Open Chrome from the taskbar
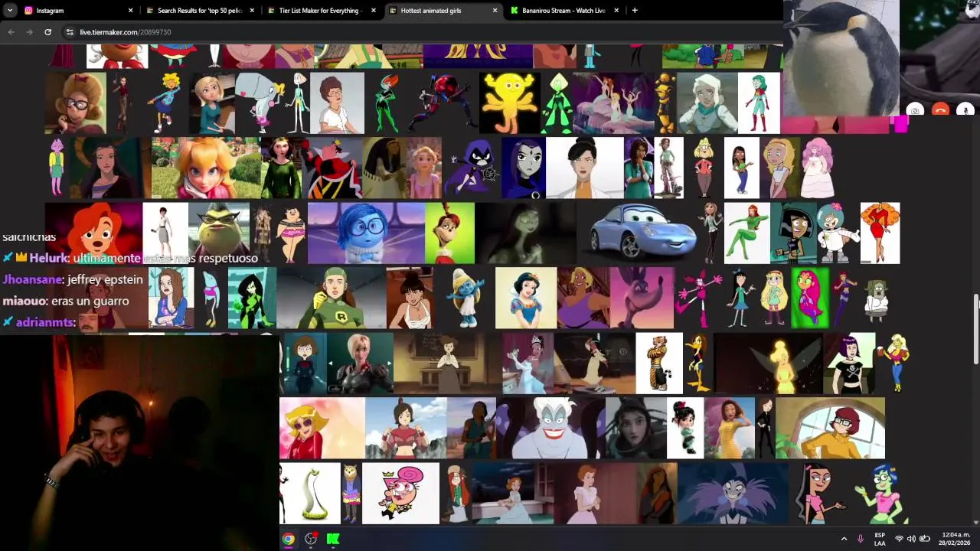The image size is (980, 551). [288, 539]
